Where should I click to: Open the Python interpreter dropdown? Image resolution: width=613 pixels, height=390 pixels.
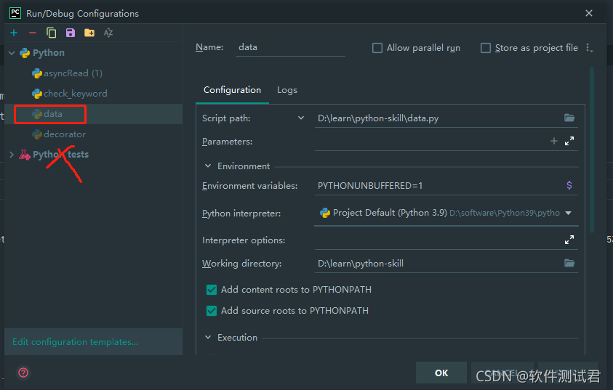tap(569, 213)
